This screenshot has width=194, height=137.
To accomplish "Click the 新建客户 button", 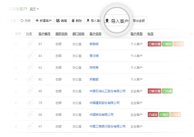I will [x=44, y=21].
